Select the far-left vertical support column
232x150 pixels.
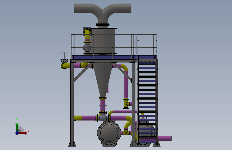pyautogui.click(x=72, y=102)
